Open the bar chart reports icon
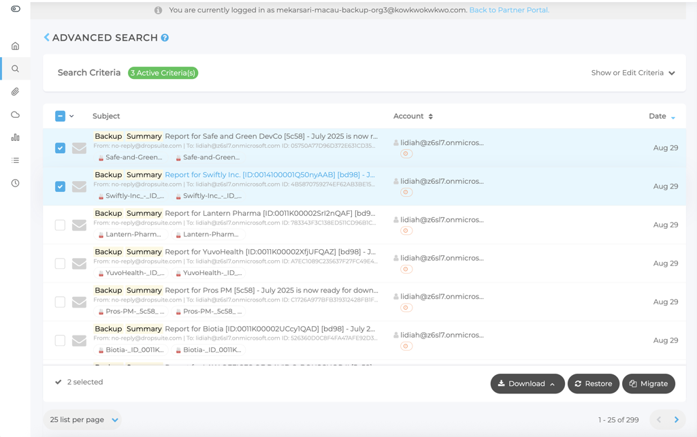 15,137
